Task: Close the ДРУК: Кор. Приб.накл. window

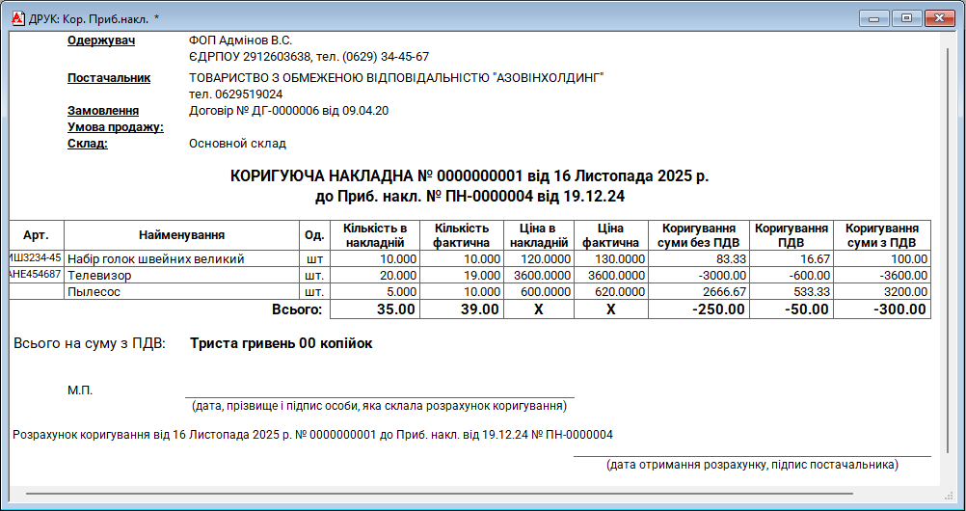Action: pos(939,17)
